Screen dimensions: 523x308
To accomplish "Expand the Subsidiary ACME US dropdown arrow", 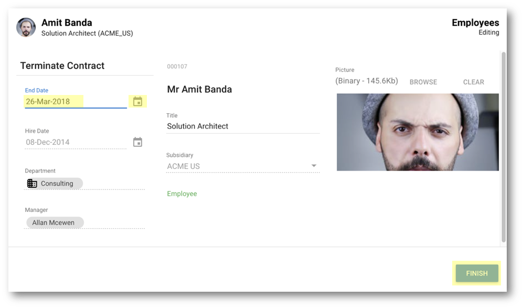I will 314,166.
